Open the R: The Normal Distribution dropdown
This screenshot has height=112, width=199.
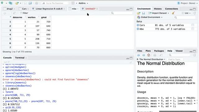(151, 59)
